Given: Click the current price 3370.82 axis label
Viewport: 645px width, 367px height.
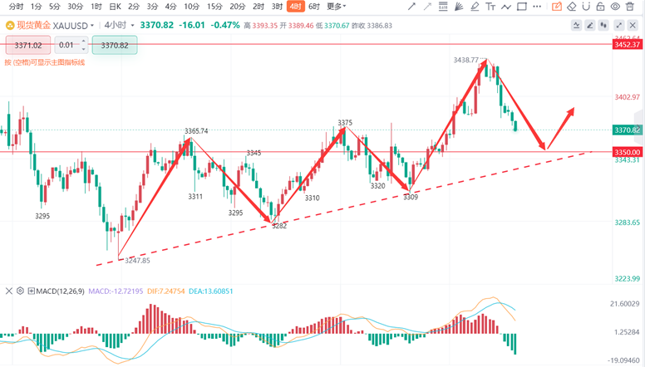Looking at the screenshot, I should click(627, 130).
